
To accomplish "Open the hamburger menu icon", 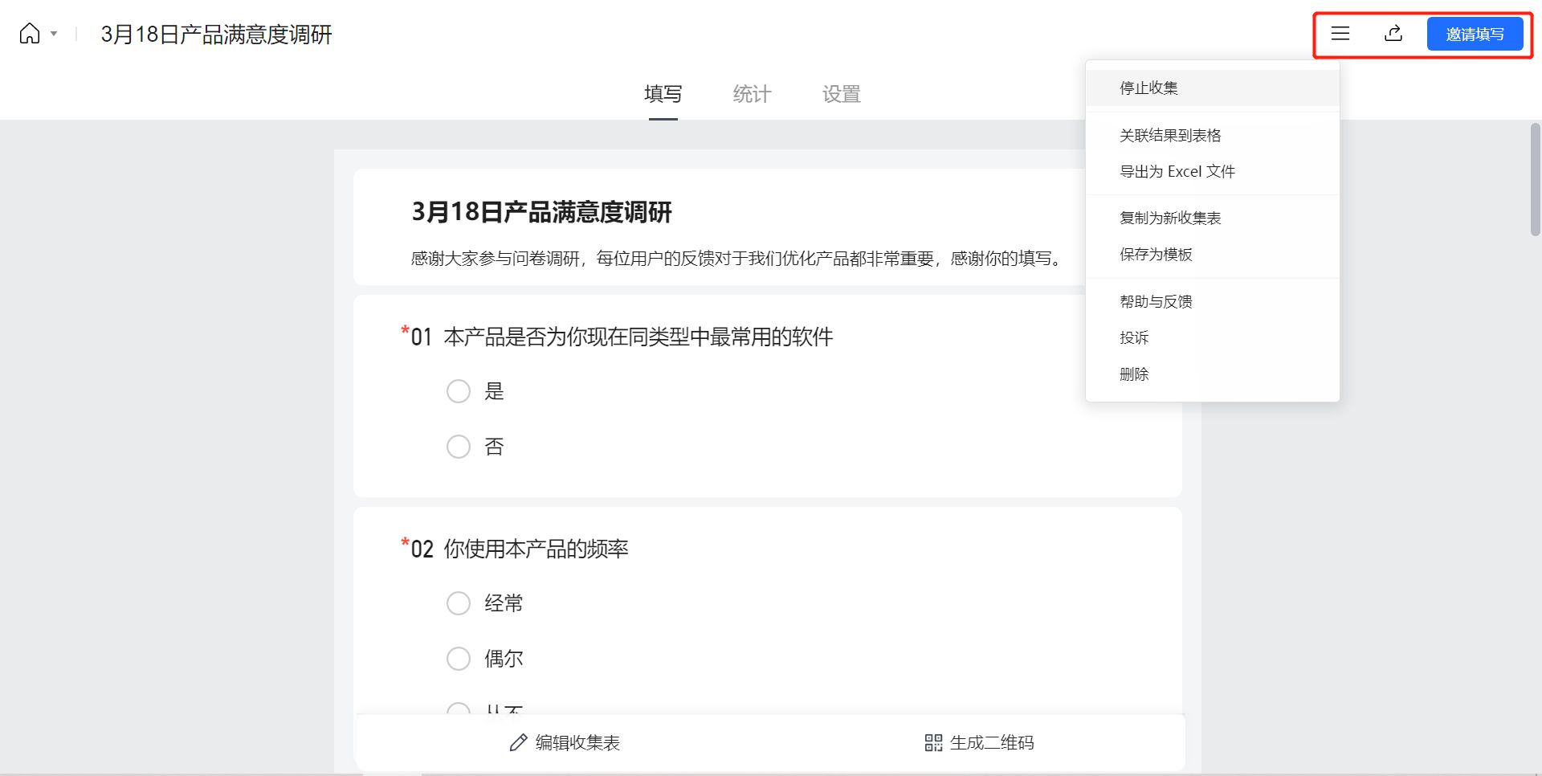I will tap(1340, 34).
